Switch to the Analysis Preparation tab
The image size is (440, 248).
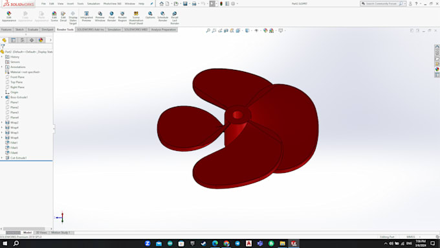coord(163,30)
